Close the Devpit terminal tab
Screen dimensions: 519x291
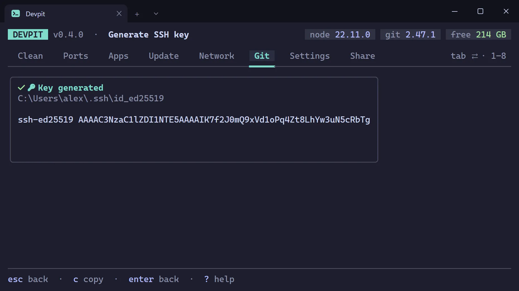click(119, 13)
